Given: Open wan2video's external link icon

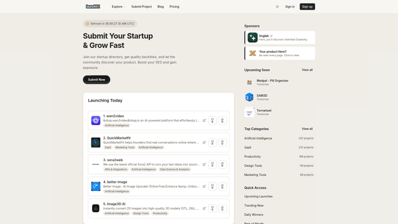Looking at the screenshot, I should tap(204, 121).
